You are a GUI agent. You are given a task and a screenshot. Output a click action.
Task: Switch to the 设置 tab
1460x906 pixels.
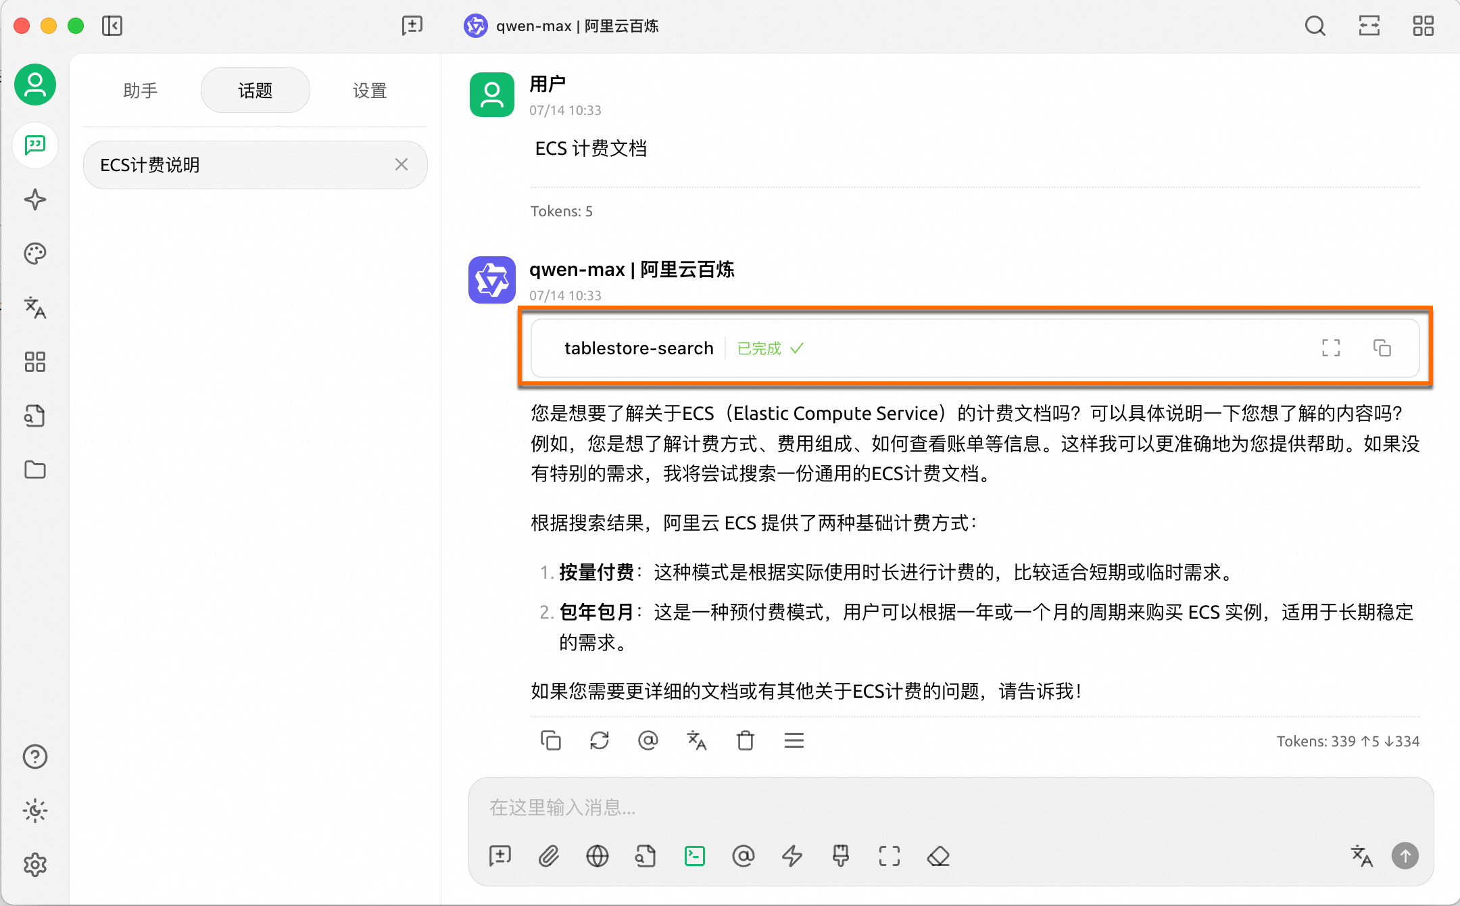(370, 90)
